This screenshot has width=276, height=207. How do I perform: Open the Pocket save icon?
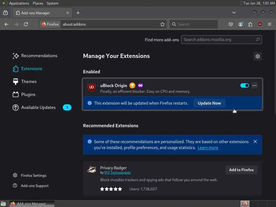pos(231,24)
